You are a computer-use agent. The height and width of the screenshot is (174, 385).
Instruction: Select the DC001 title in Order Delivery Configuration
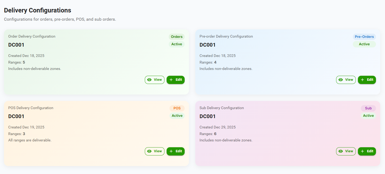point(16,45)
